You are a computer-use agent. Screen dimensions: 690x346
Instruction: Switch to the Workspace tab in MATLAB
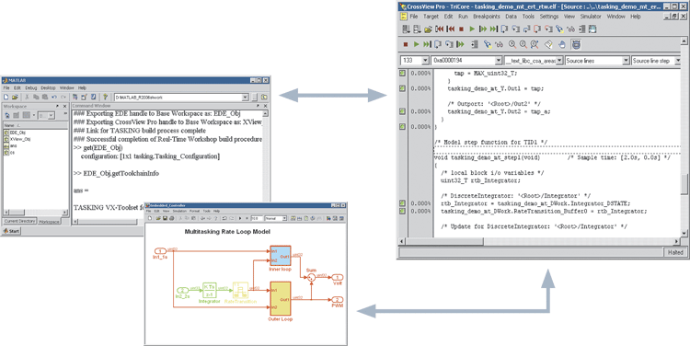[49, 222]
